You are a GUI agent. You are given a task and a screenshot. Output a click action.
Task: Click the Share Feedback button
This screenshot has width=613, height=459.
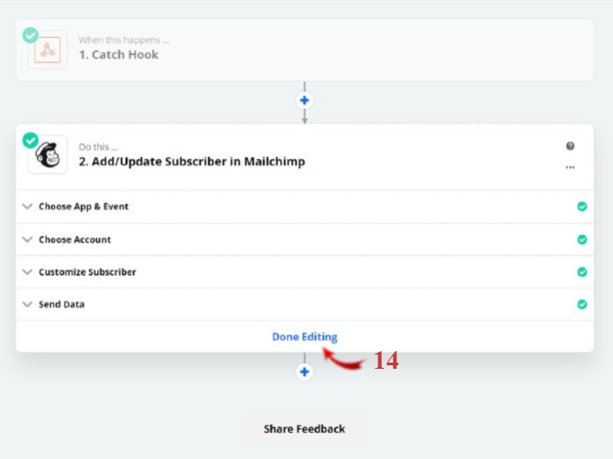304,429
